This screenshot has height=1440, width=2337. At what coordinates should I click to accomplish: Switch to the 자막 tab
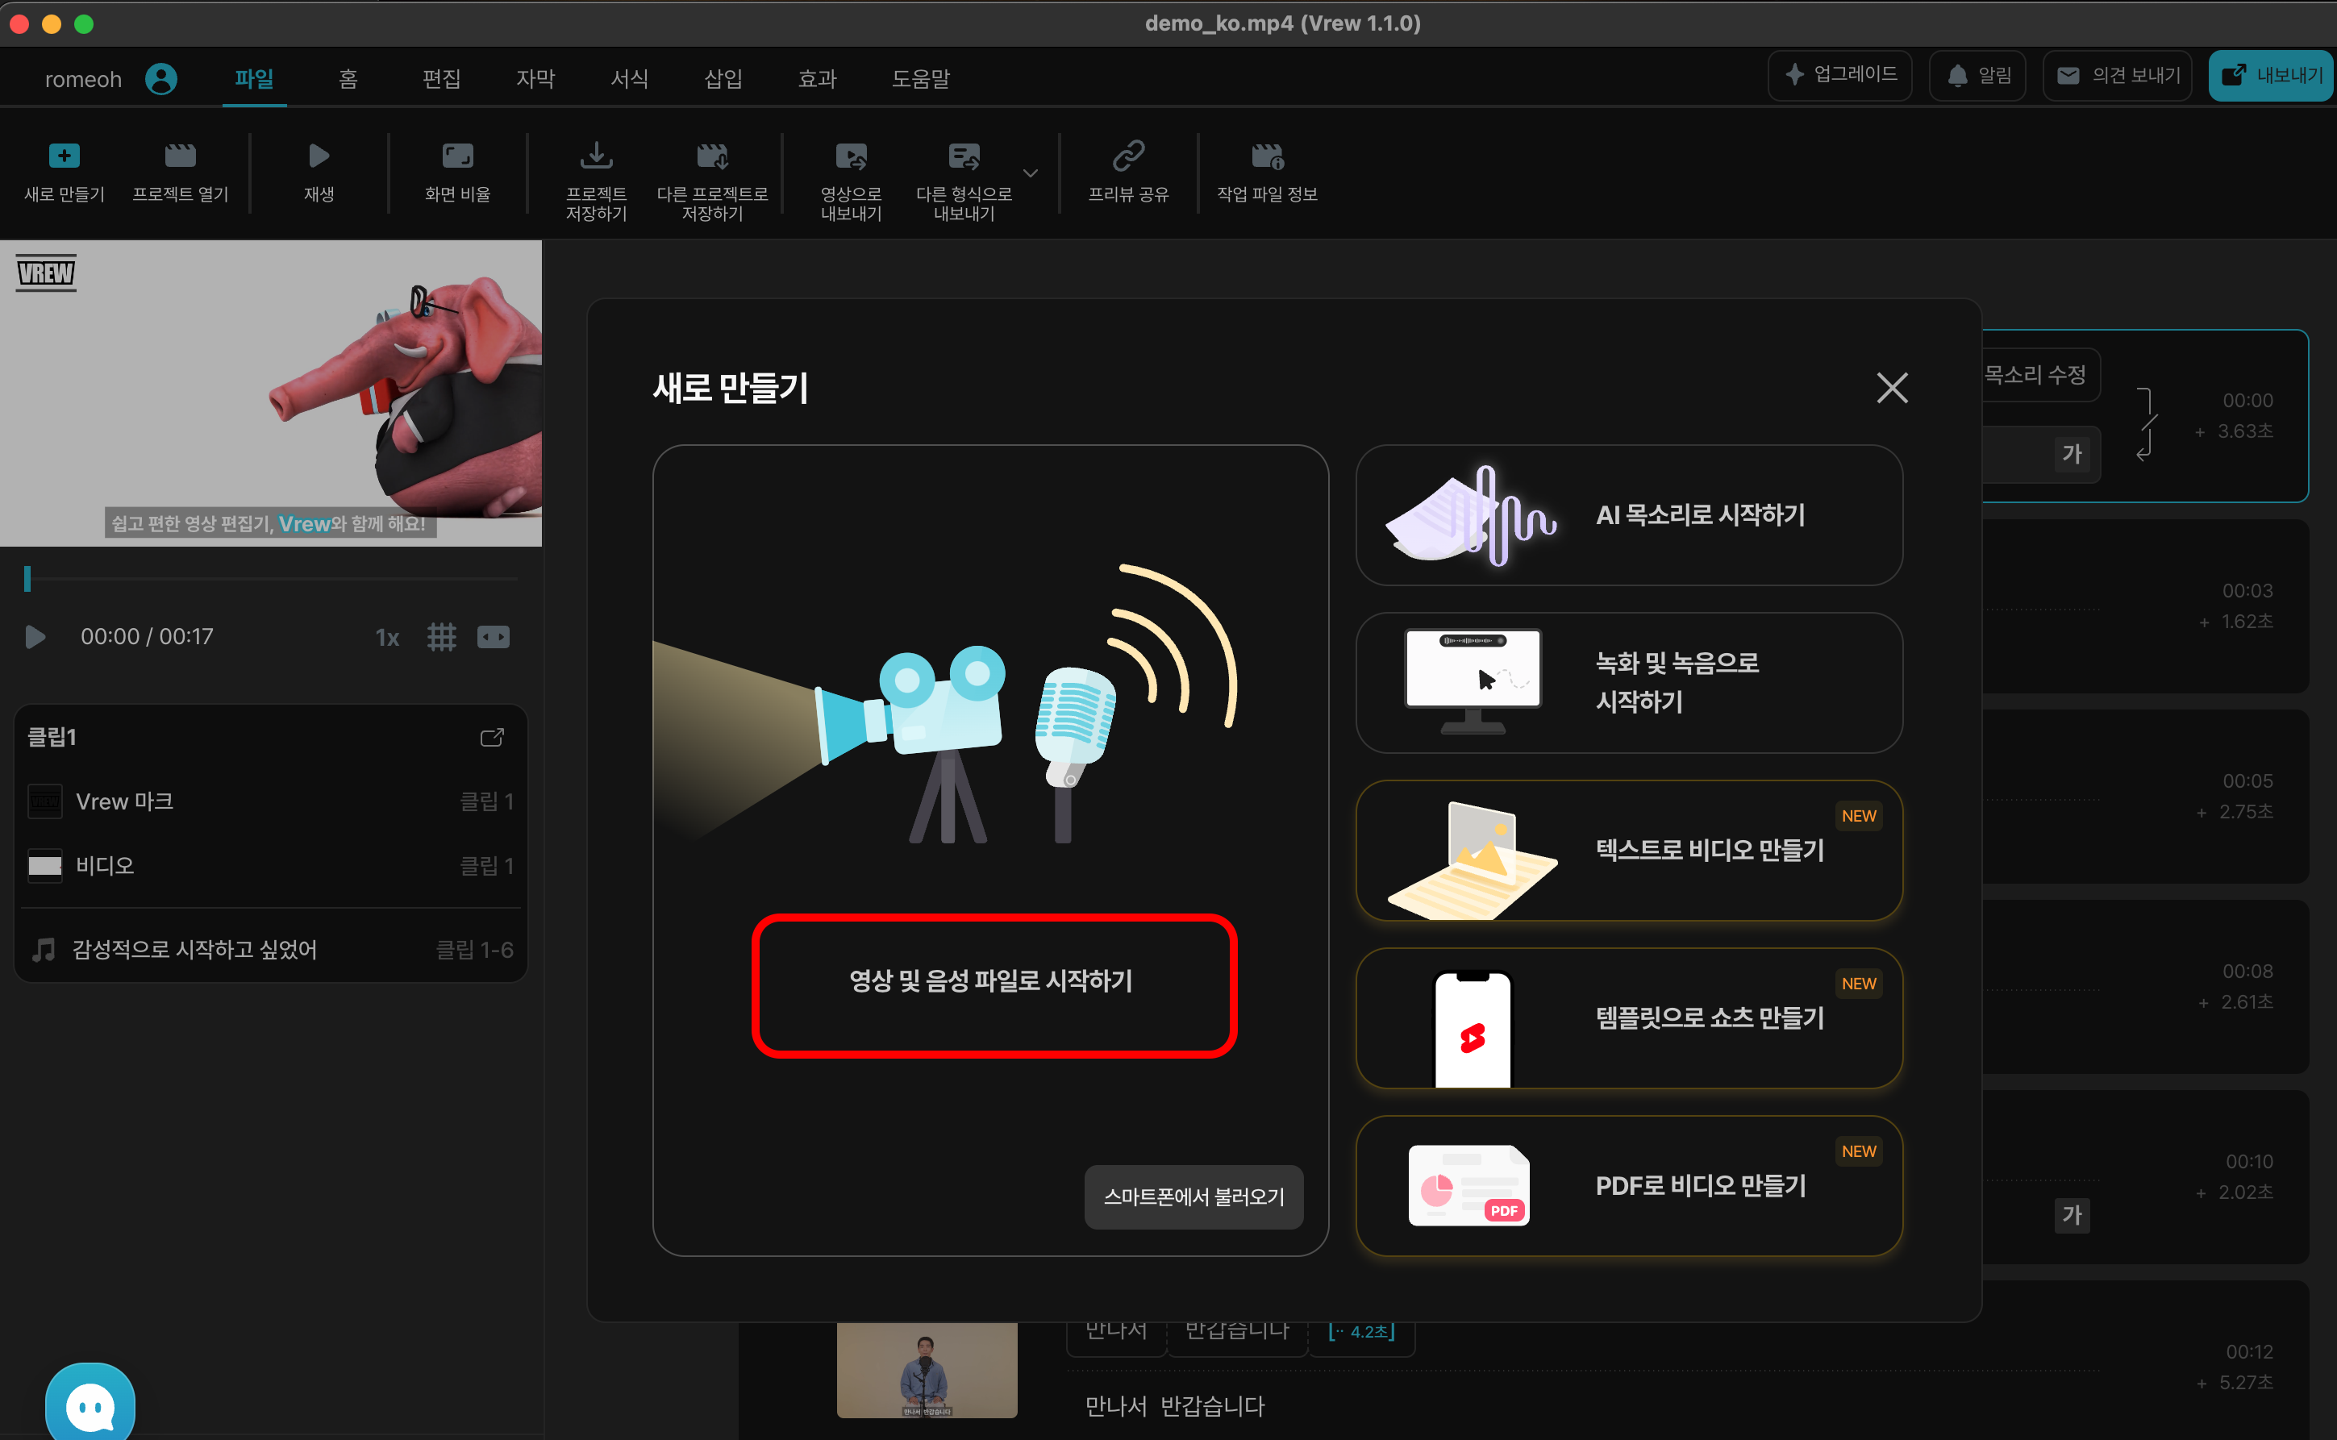pos(535,78)
